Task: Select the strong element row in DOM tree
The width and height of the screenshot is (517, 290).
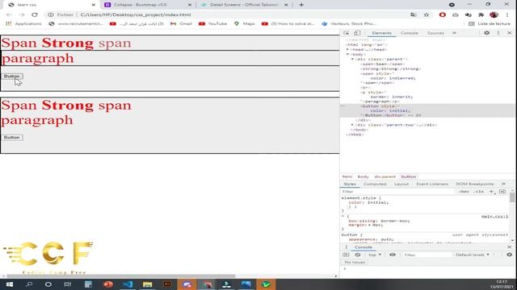Action: click(x=391, y=68)
